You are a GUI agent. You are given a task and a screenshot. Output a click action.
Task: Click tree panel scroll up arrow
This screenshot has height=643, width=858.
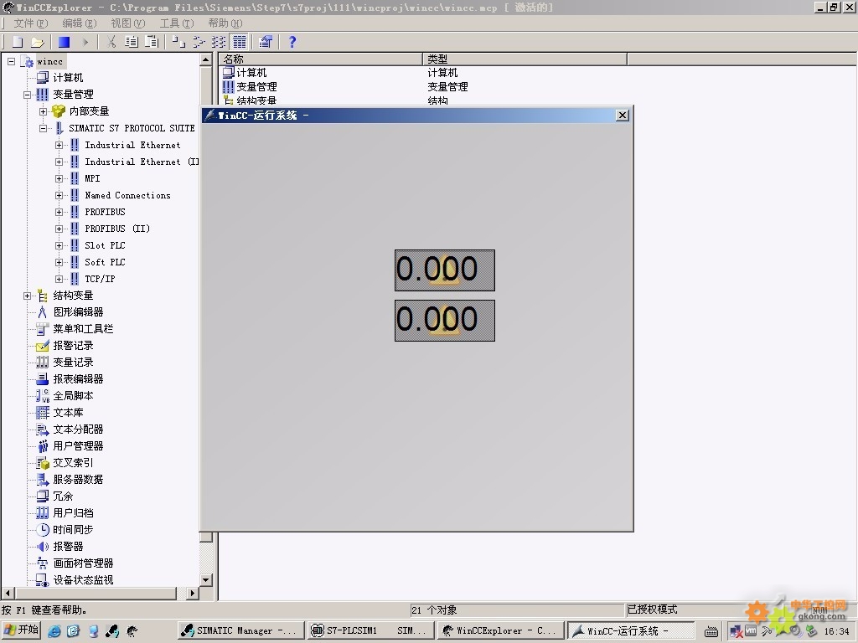tap(206, 59)
